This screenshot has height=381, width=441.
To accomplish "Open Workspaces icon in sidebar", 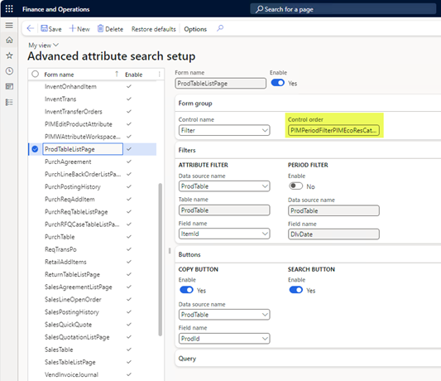I will (9, 86).
